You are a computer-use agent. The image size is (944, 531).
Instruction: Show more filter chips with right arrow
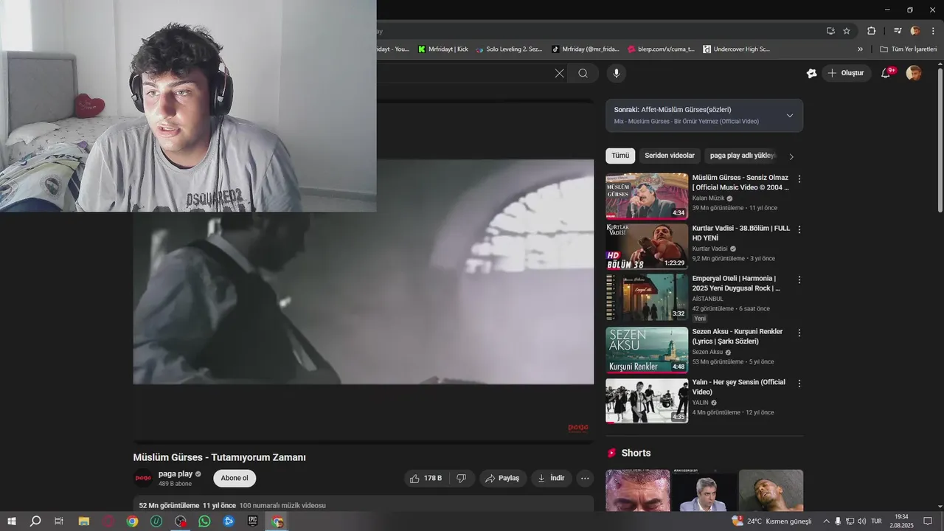click(x=791, y=156)
